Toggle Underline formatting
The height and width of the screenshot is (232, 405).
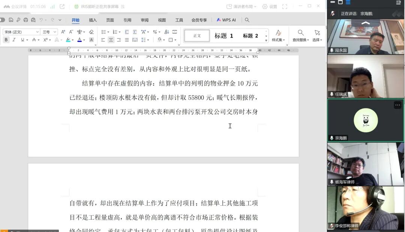click(22, 40)
